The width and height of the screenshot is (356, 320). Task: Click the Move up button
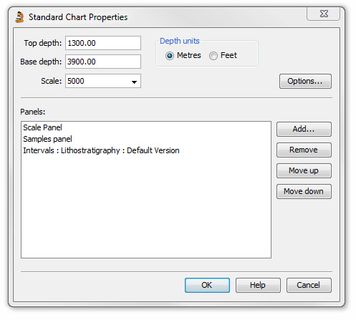(304, 171)
